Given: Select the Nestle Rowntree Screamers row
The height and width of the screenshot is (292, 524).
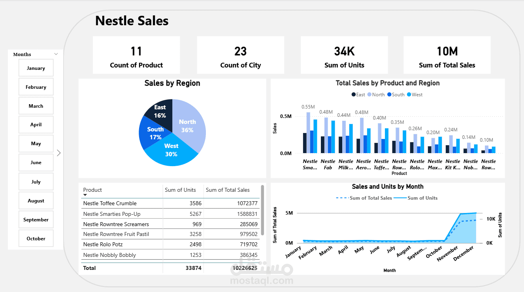Looking at the screenshot, I should 171,224.
